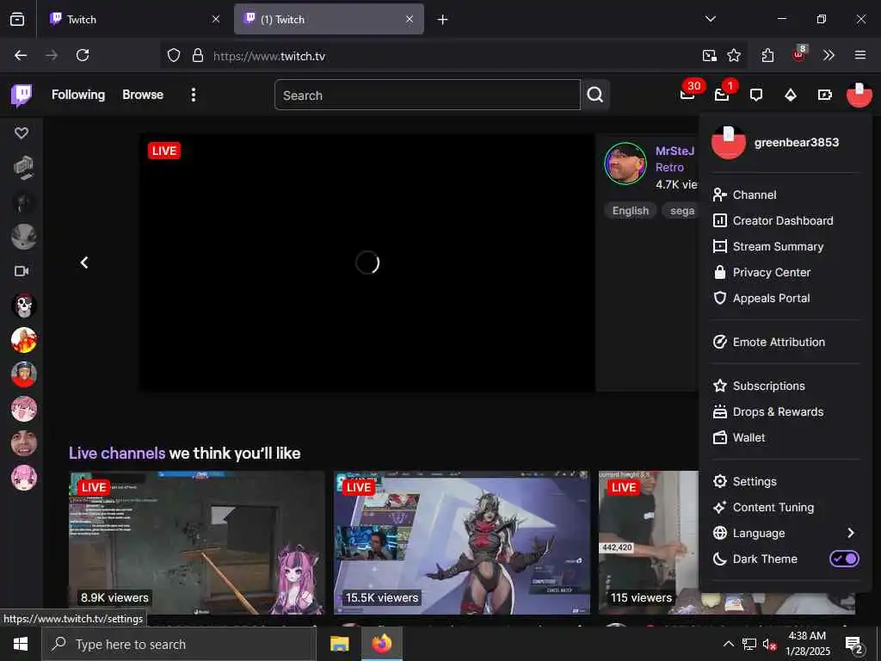Open Appeals Portal menu item

[785, 298]
